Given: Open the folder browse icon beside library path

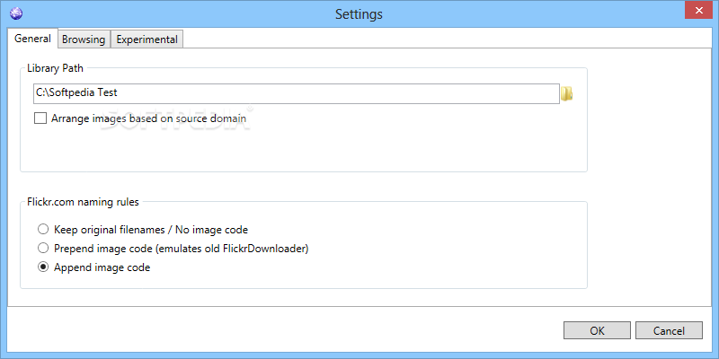Looking at the screenshot, I should [567, 93].
